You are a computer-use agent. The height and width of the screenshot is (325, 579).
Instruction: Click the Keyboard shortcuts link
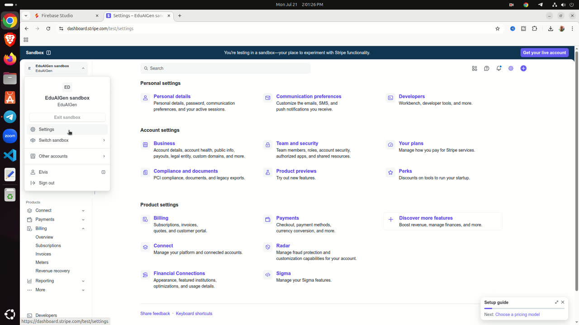tap(194, 314)
